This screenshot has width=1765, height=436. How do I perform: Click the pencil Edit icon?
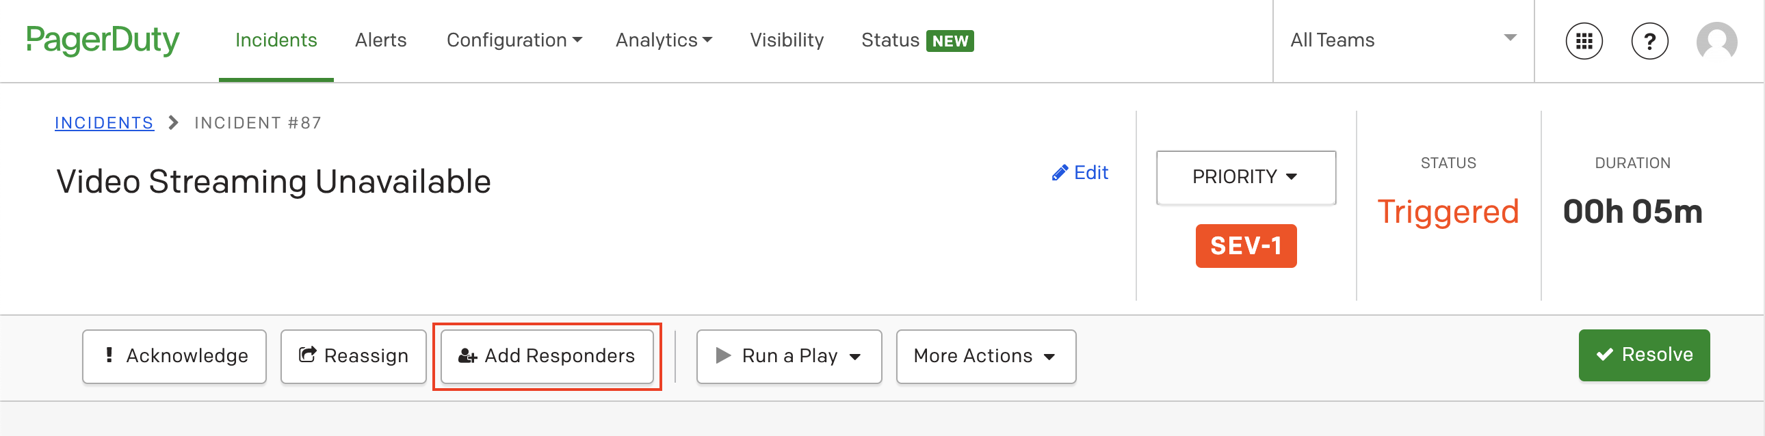tap(1059, 172)
